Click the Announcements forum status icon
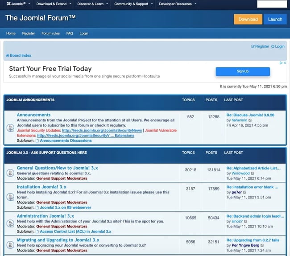The image size is (290, 256). (x=10, y=128)
